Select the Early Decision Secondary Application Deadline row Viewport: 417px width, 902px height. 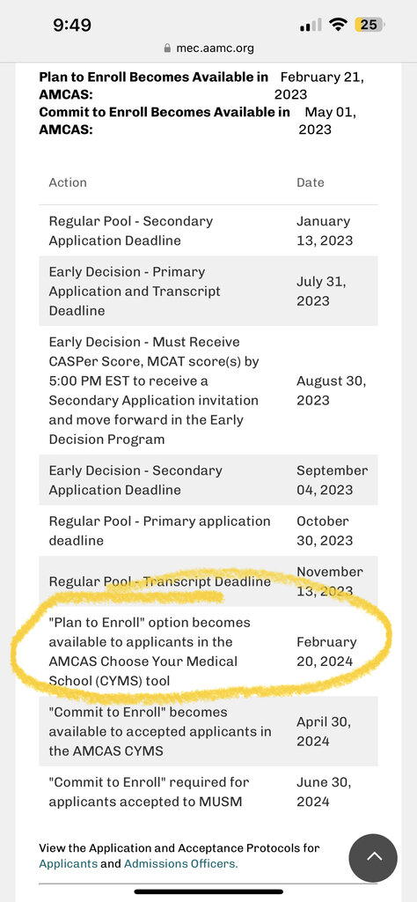208,480
